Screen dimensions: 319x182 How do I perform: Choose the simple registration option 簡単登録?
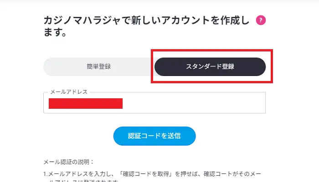click(99, 66)
